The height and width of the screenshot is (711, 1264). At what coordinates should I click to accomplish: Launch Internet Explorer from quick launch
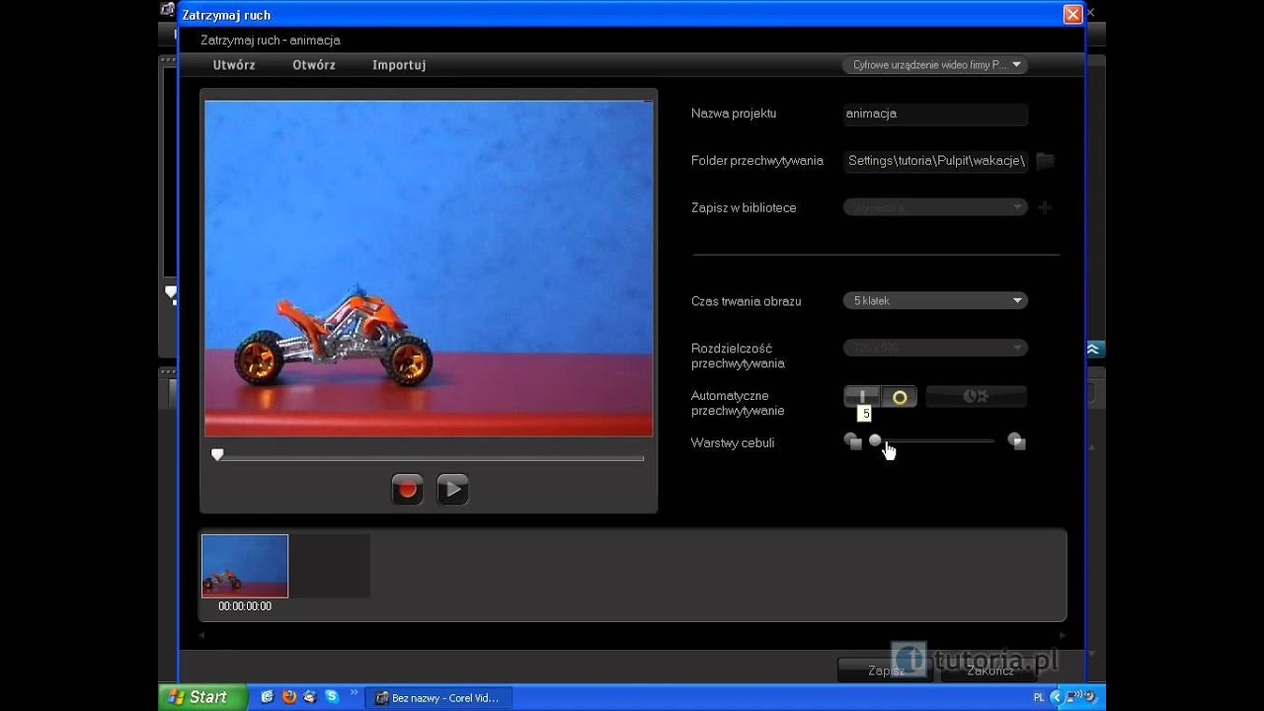point(267,697)
